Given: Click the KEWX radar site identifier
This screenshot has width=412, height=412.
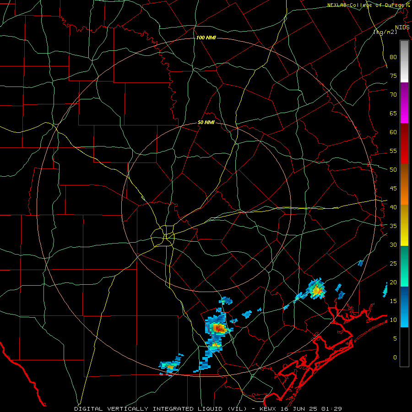Looking at the screenshot, I should click(267, 409).
